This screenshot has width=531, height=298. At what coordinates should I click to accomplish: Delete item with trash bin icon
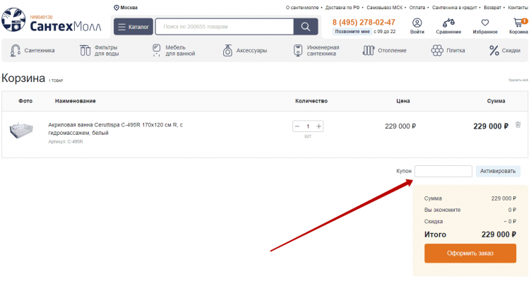tap(518, 125)
